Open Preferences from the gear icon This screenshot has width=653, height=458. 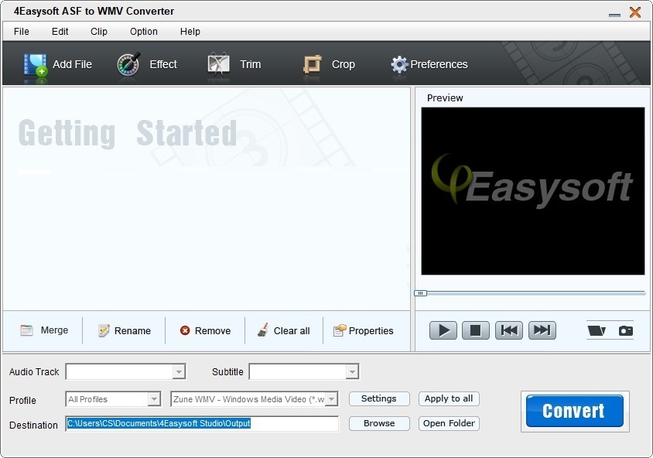(399, 64)
